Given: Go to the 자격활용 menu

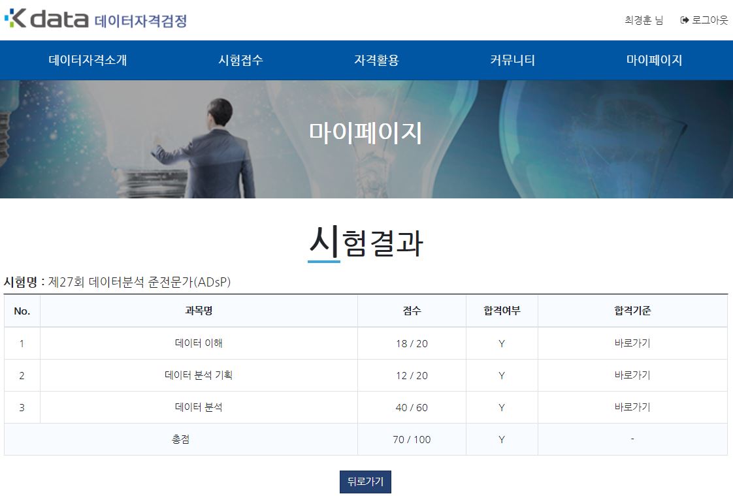Looking at the screenshot, I should tap(376, 61).
